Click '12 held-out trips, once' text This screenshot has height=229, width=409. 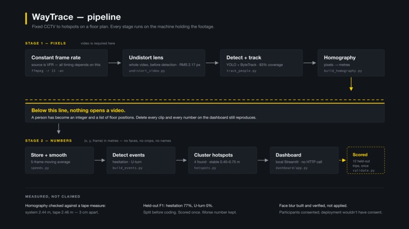[x=361, y=163]
